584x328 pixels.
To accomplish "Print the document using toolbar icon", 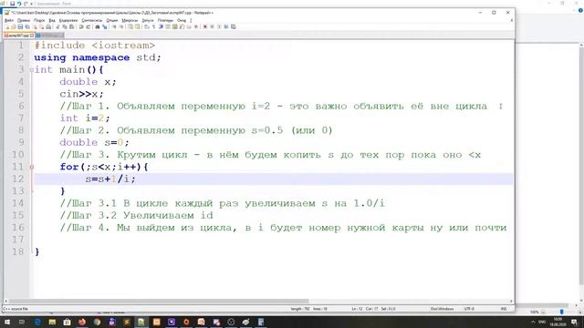I will (x=48, y=26).
